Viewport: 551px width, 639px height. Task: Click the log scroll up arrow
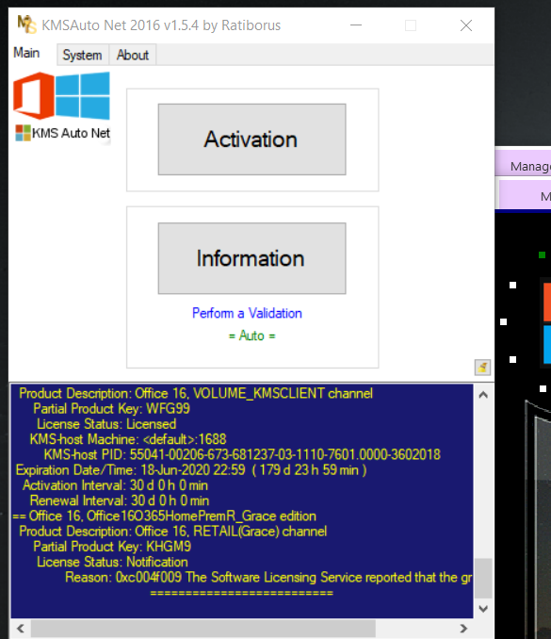click(x=483, y=395)
